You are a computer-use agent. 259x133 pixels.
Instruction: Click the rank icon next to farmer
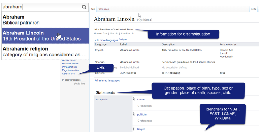(x=134, y=100)
